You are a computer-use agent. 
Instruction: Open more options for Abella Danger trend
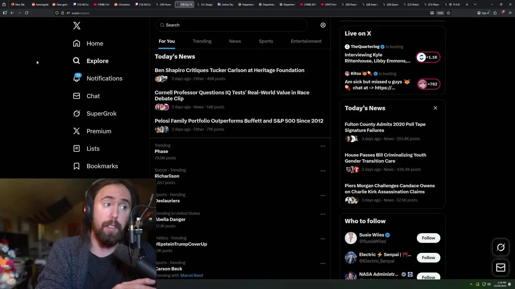323,214
